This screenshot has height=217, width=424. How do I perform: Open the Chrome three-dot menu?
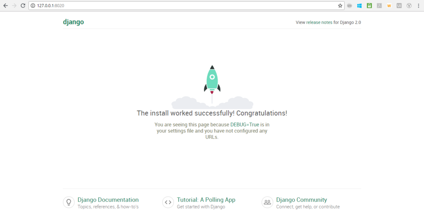pos(418,6)
